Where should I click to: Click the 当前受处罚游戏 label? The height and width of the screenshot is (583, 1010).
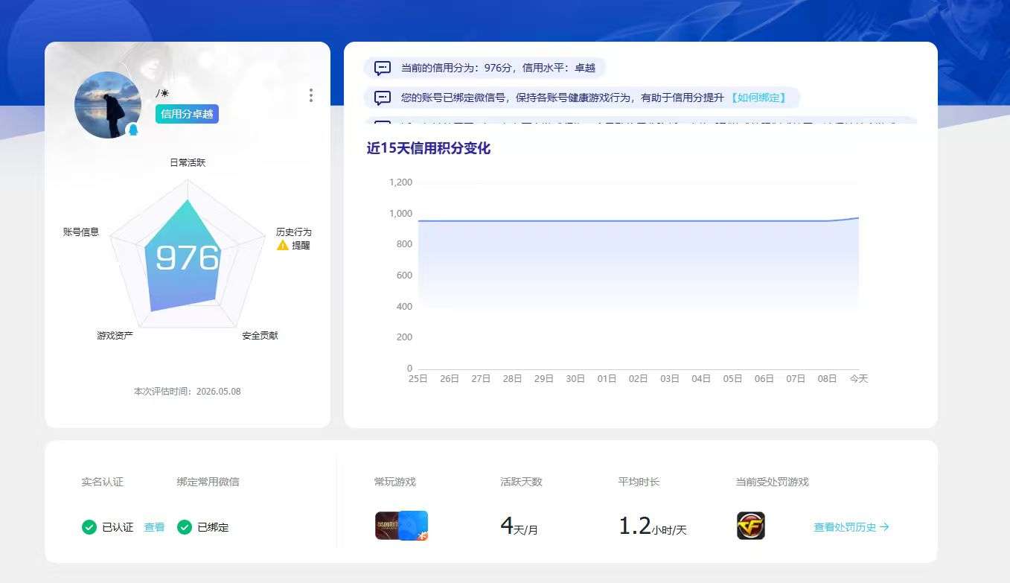point(772,482)
